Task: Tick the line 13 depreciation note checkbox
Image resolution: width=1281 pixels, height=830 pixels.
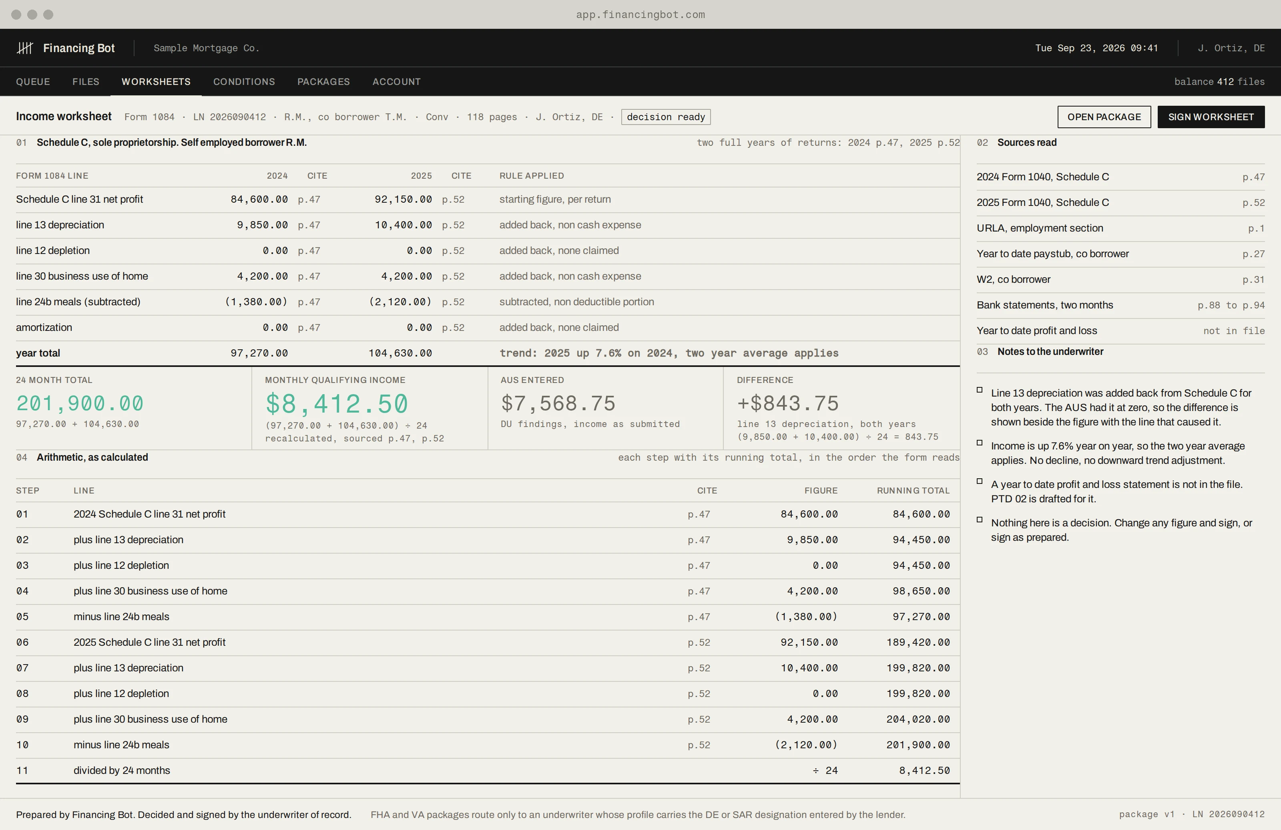Action: tap(980, 390)
